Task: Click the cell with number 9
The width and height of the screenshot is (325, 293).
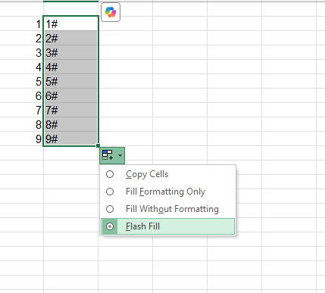Action: tap(22, 139)
